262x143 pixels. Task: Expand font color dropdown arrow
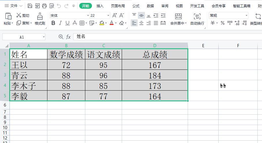pyautogui.click(x=116, y=23)
